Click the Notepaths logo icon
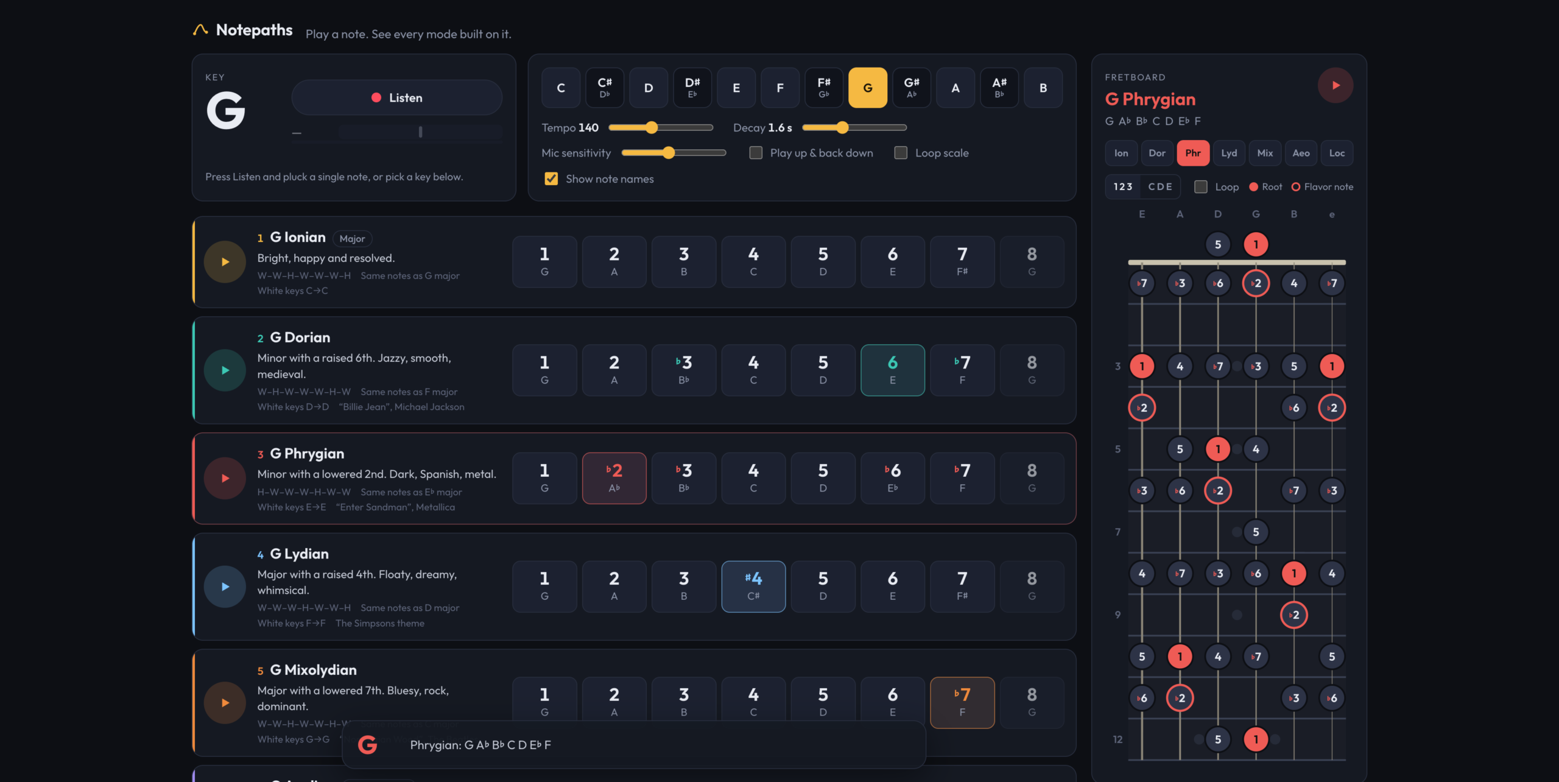Viewport: 1559px width, 782px height. (200, 30)
